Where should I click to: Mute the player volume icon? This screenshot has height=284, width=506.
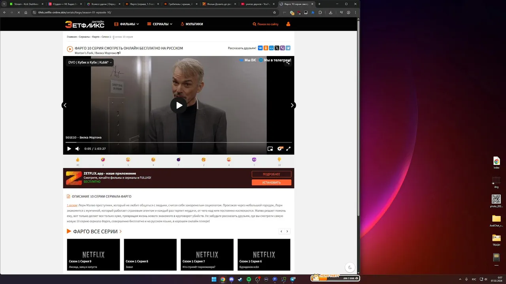coord(77,149)
